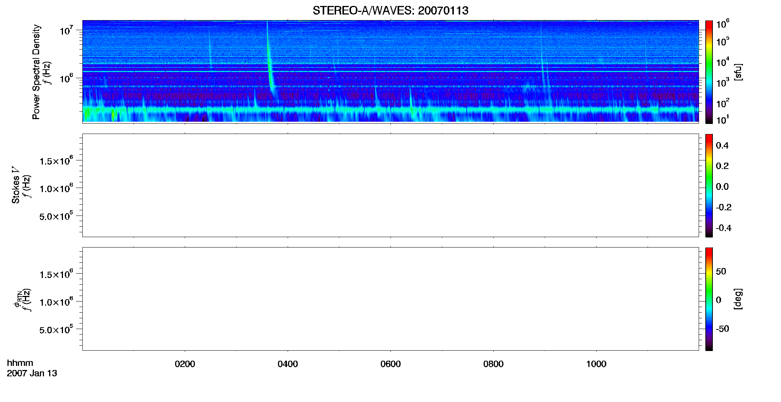Click the -0.4 label on Stokes colorbar

(x=724, y=228)
